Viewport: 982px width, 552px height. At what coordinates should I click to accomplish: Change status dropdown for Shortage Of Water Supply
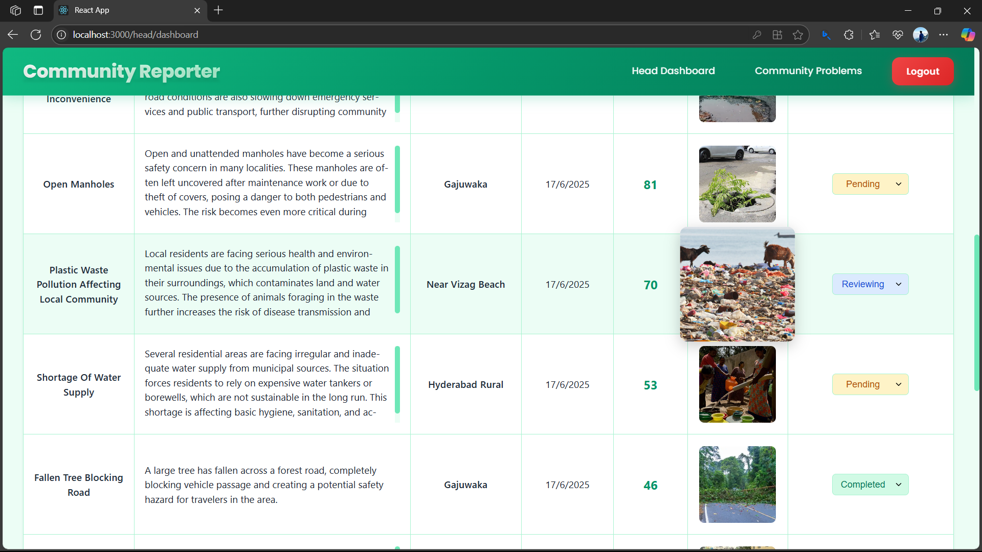(870, 384)
